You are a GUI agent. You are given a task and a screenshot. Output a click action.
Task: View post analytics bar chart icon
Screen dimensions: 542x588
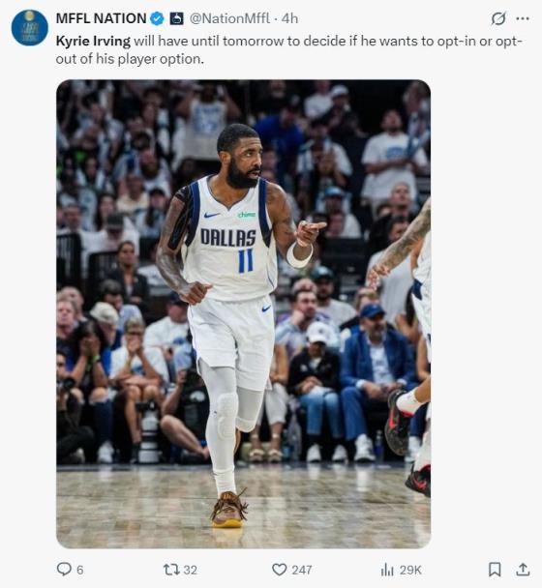coord(387,570)
